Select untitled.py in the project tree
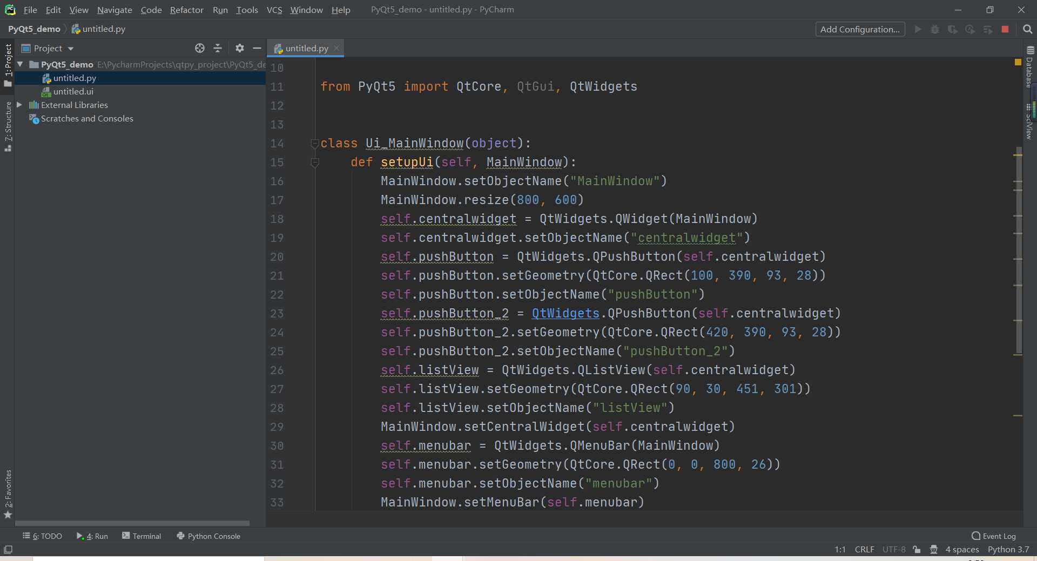 tap(140, 78)
